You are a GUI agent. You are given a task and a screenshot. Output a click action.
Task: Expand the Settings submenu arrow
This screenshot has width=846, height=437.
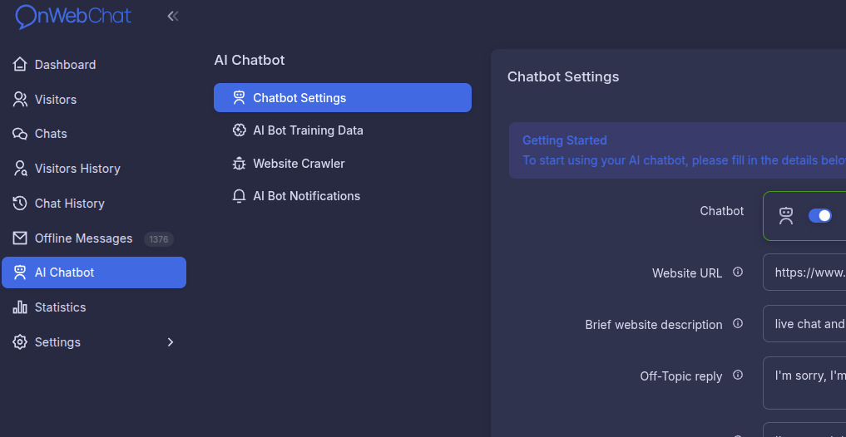coord(171,342)
